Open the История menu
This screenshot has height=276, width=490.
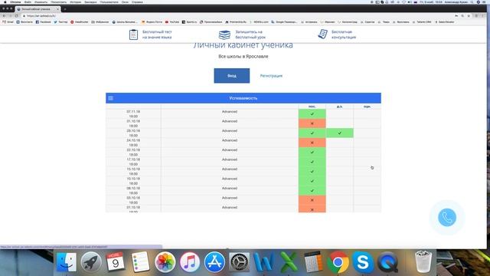pos(75,2)
